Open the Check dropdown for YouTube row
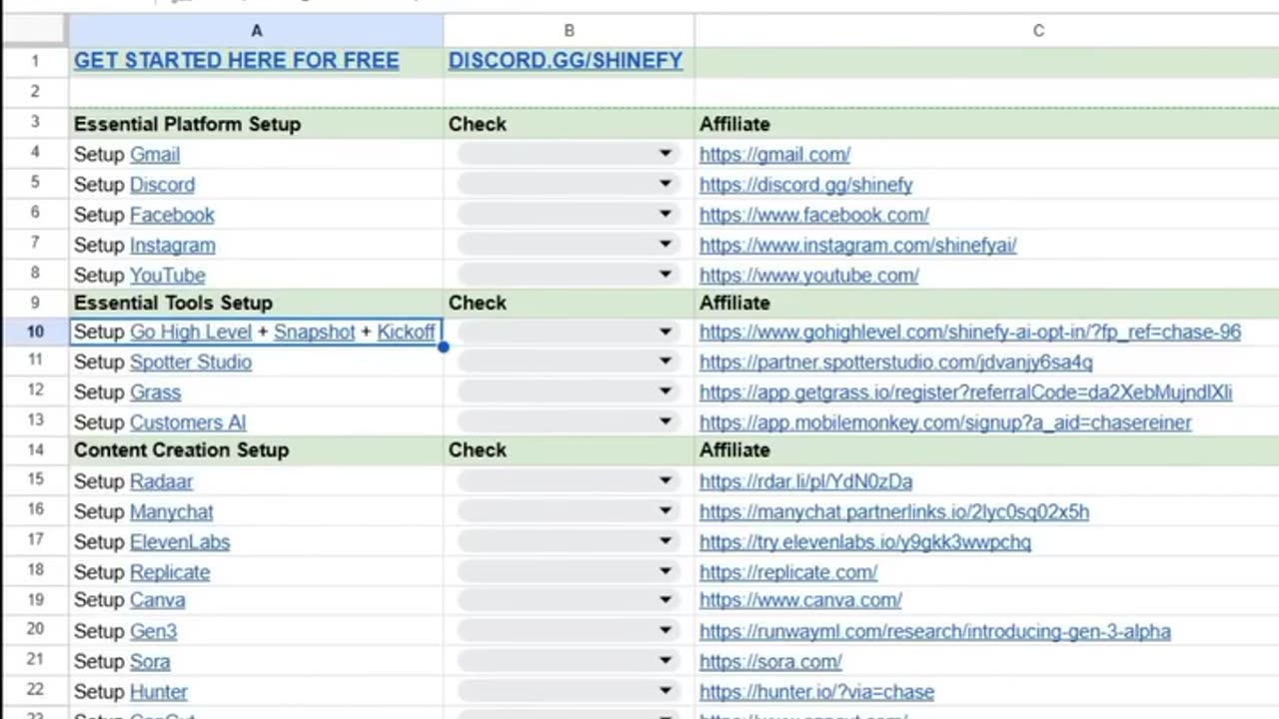 567,274
